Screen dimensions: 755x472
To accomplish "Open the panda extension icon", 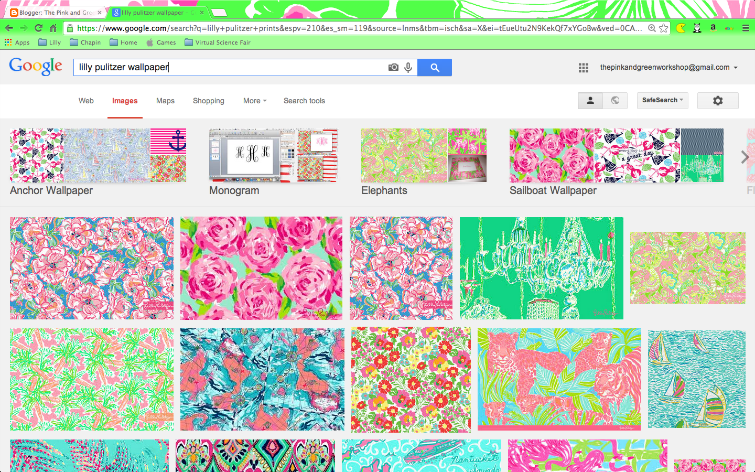I will click(697, 28).
